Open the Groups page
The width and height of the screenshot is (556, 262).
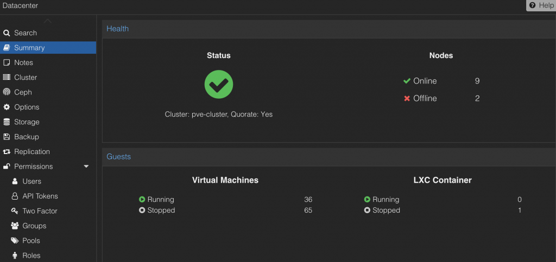coord(48,226)
